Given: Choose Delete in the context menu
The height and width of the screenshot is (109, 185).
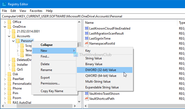Looking at the screenshot, I should click(x=55, y=64).
